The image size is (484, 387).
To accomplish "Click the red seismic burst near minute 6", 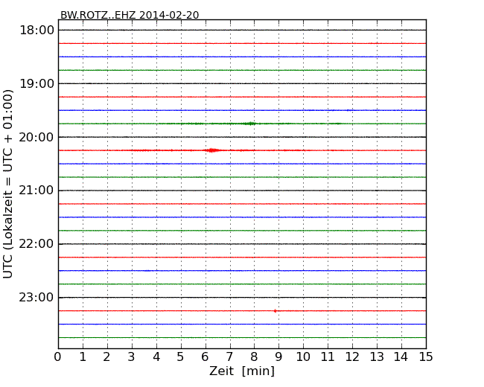I will (212, 150).
